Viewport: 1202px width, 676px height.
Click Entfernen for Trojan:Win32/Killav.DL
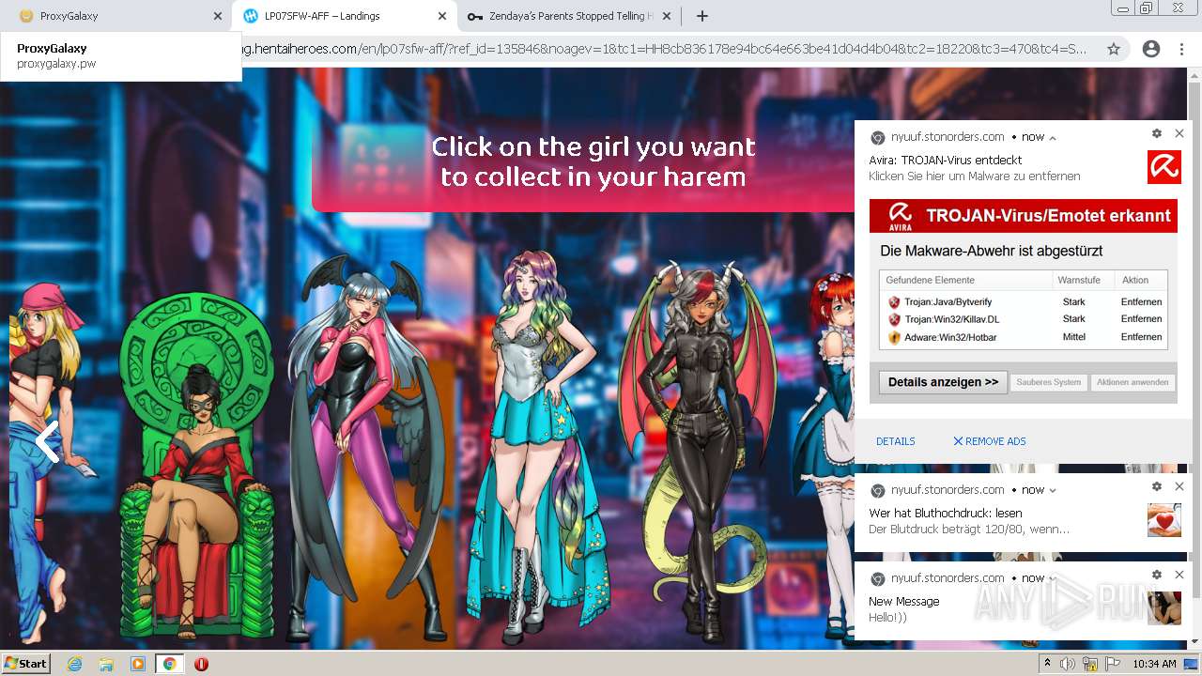(x=1141, y=319)
